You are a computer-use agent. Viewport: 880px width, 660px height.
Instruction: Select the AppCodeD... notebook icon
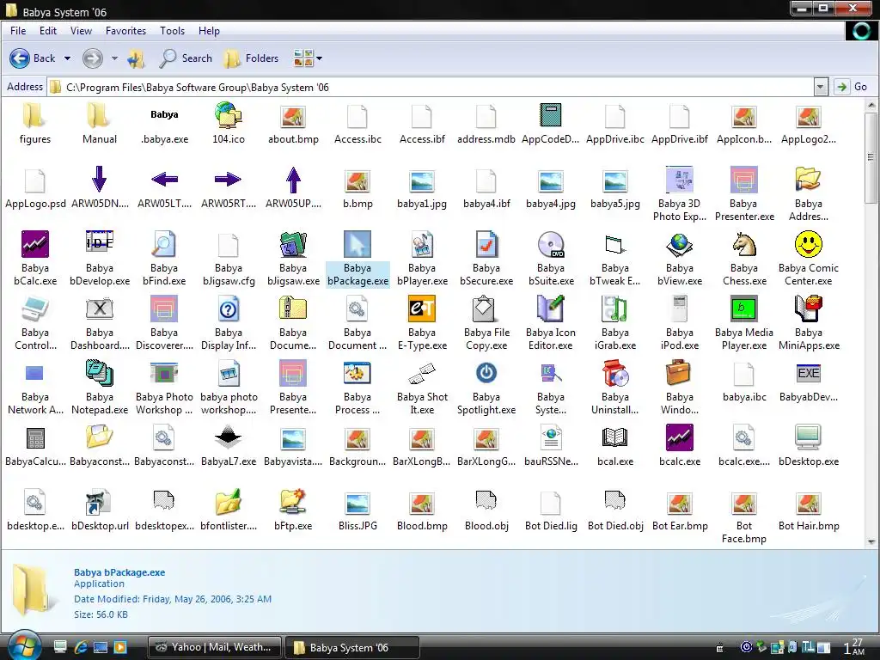click(551, 115)
